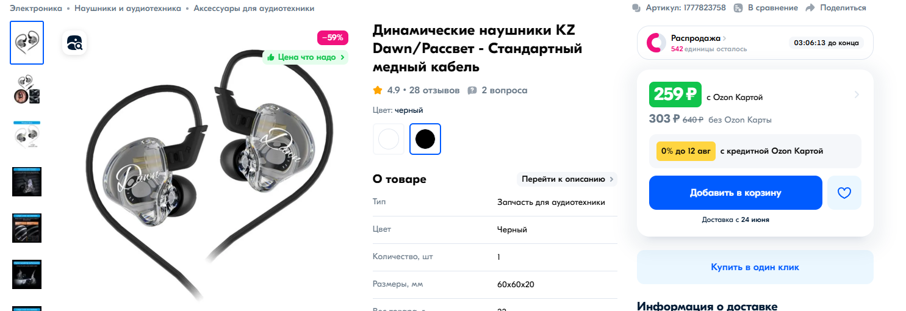The height and width of the screenshot is (311, 906).
Task: Click the Добавить в корзину button
Action: coord(736,193)
